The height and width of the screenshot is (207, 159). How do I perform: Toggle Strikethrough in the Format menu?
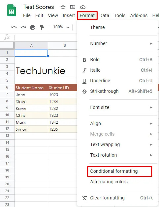click(117, 91)
